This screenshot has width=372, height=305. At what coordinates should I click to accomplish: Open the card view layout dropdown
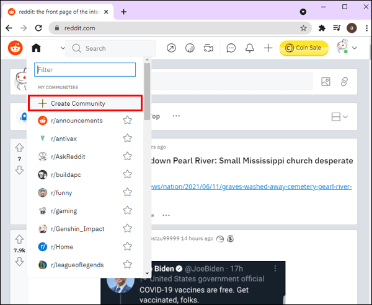pos(339,117)
